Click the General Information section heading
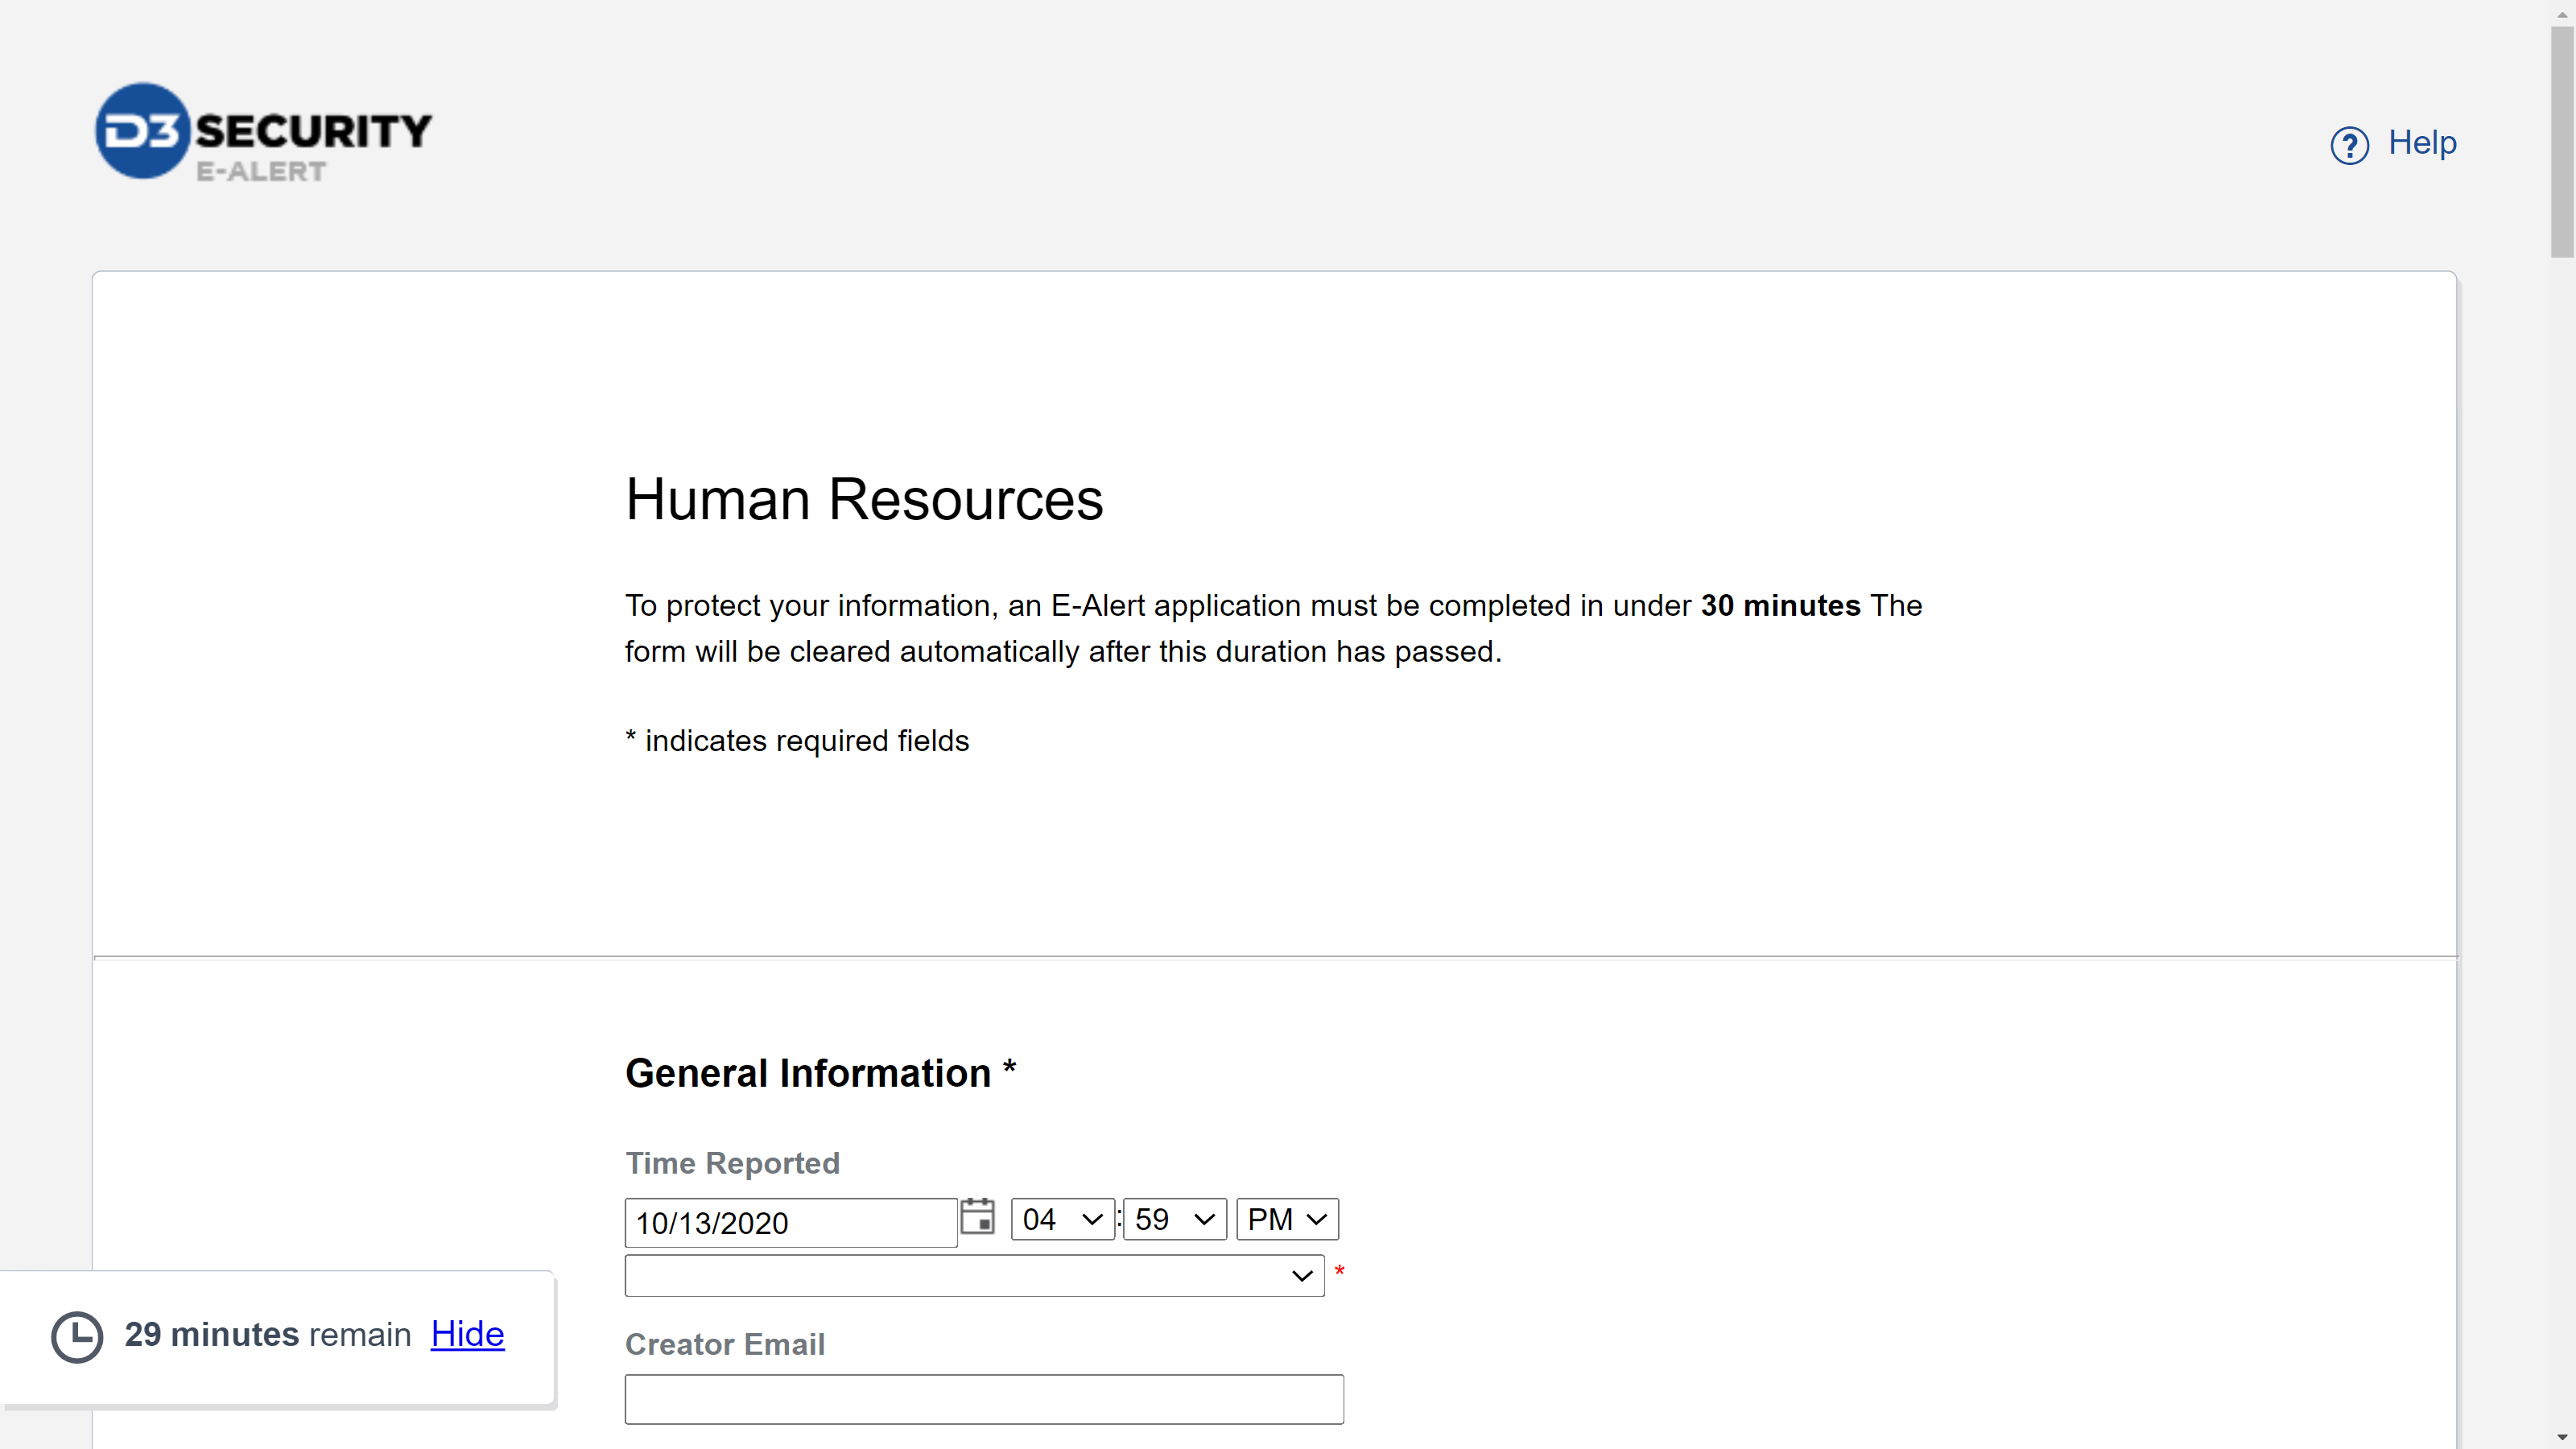This screenshot has width=2576, height=1449. tap(808, 1073)
